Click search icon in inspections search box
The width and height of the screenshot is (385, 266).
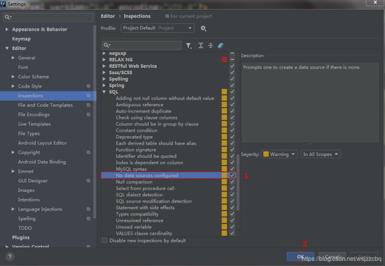[x=107, y=45]
